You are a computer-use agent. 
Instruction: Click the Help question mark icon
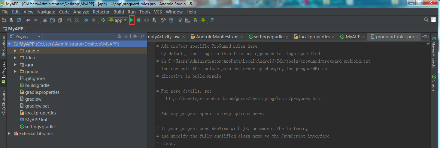point(212,20)
